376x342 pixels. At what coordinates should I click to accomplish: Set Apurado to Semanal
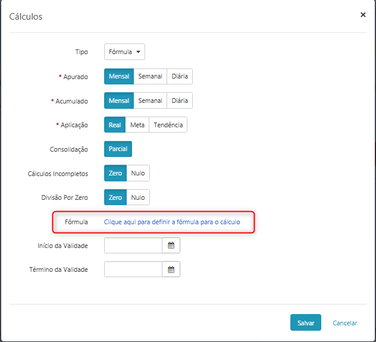(x=150, y=76)
